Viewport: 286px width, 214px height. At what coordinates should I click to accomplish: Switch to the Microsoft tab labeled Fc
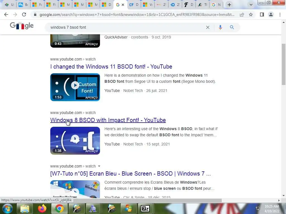(x=37, y=5)
